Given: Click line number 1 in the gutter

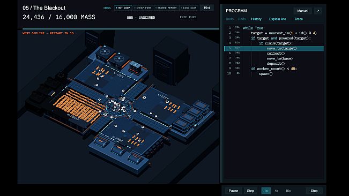Looking at the screenshot, I should click(x=229, y=28).
